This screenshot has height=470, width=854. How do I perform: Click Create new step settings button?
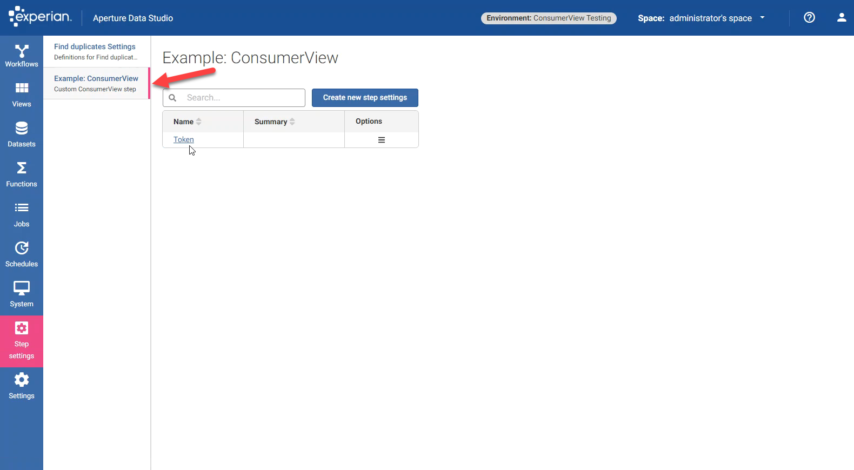point(365,98)
